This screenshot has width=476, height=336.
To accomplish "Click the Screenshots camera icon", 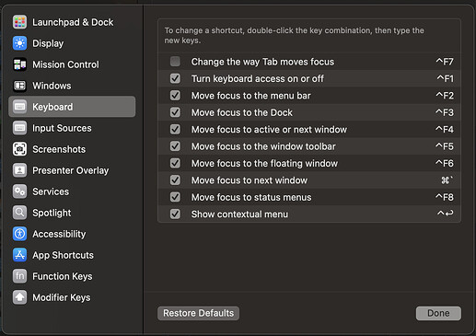I will coord(19,149).
